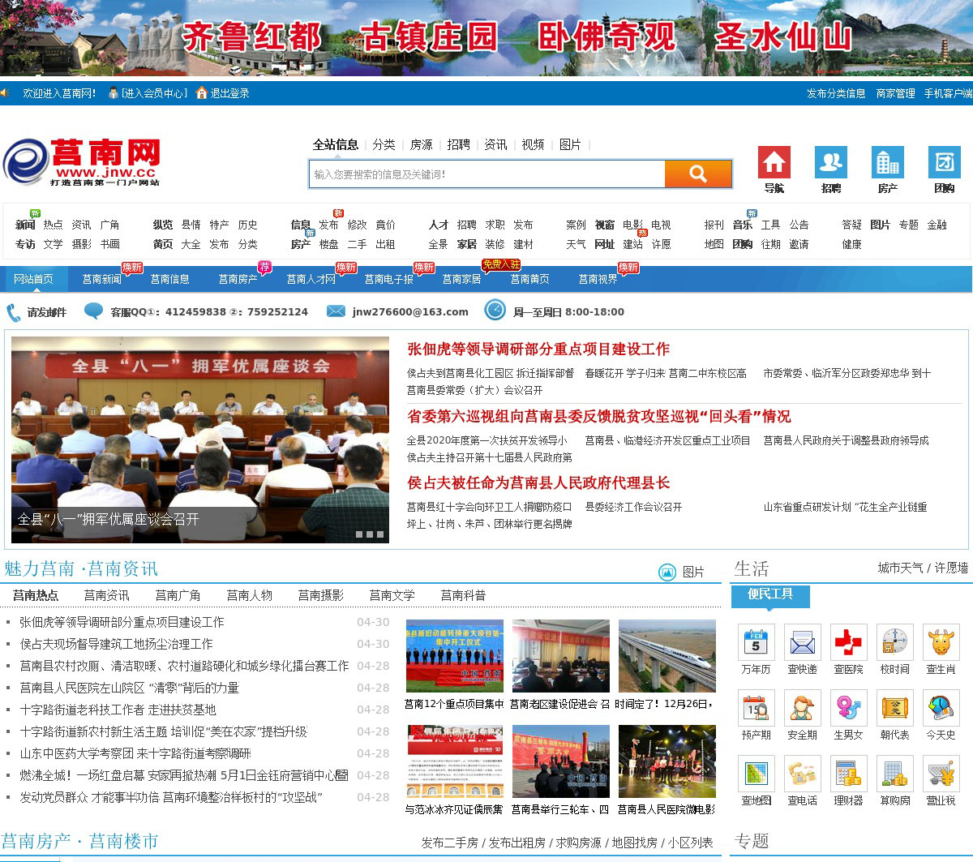Click the orange search magnifier button
The image size is (973, 862).
(x=698, y=174)
